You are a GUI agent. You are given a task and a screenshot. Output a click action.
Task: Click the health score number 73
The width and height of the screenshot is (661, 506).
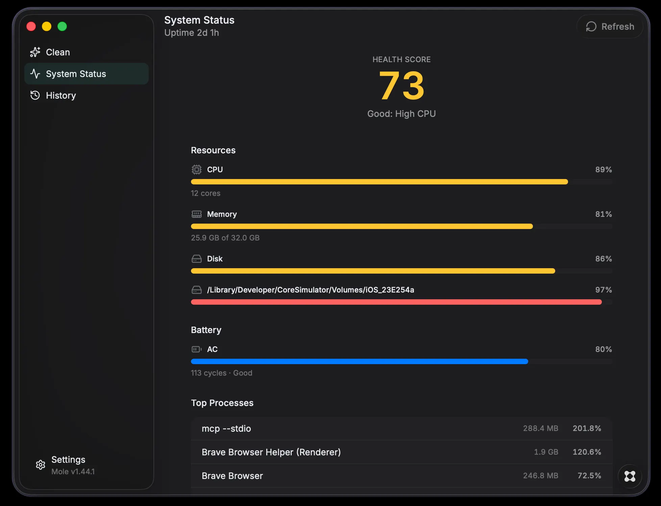tap(401, 86)
